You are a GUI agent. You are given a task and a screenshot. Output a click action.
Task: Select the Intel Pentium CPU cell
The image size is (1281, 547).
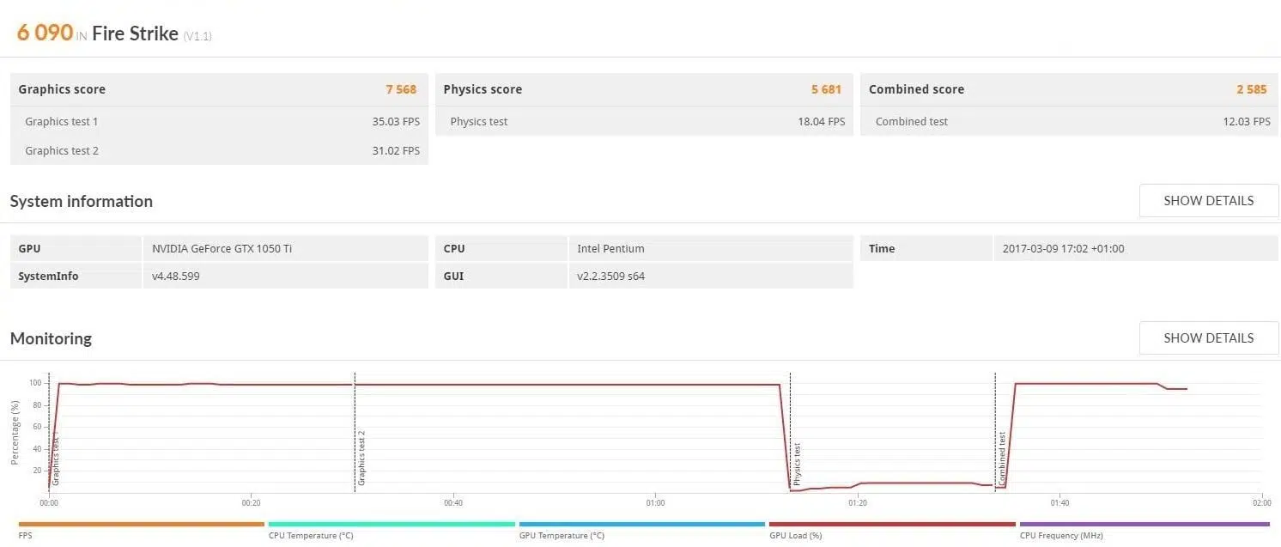click(711, 249)
